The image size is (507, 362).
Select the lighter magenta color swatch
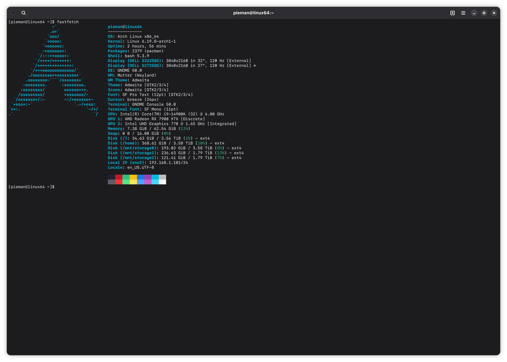point(148,182)
